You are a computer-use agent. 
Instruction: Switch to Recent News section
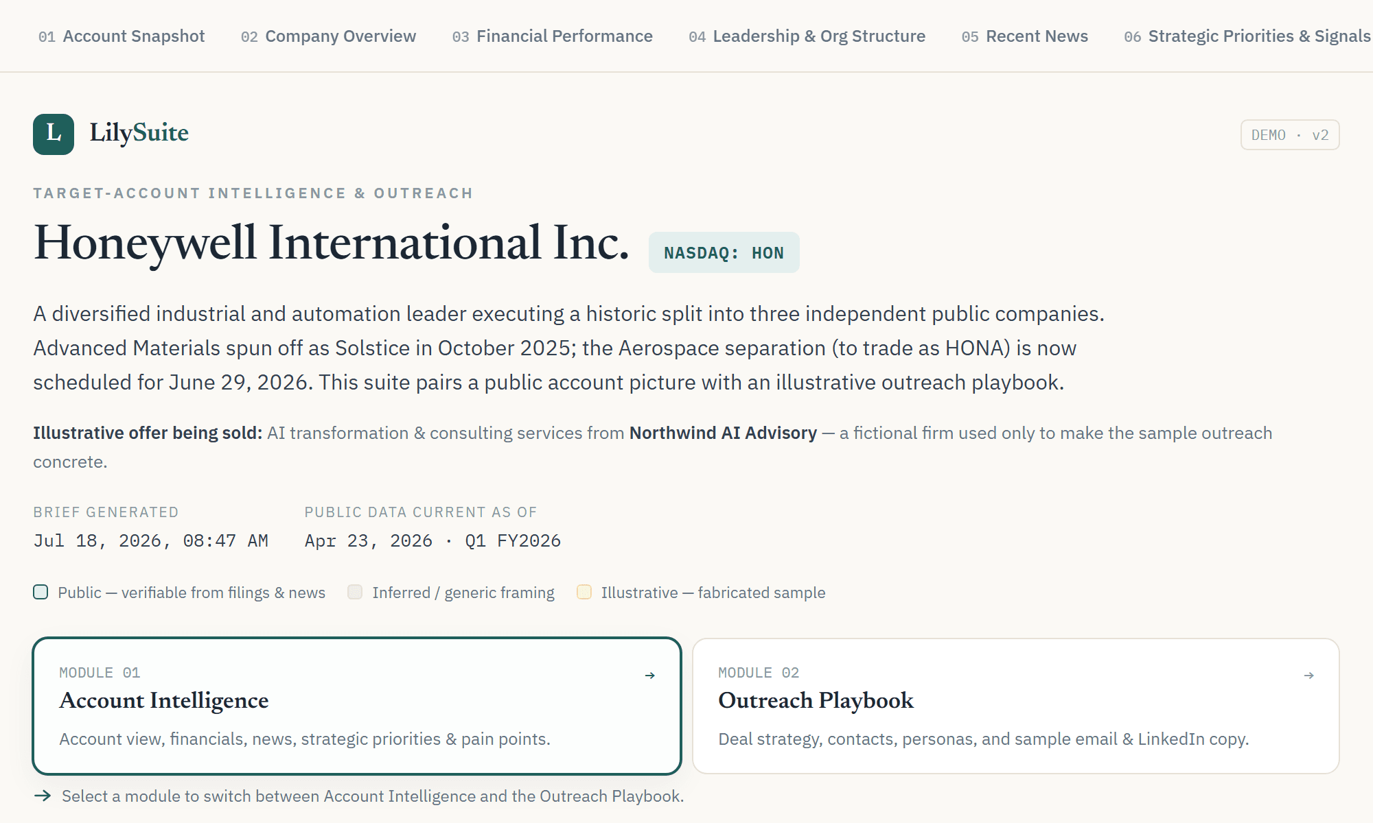1025,36
